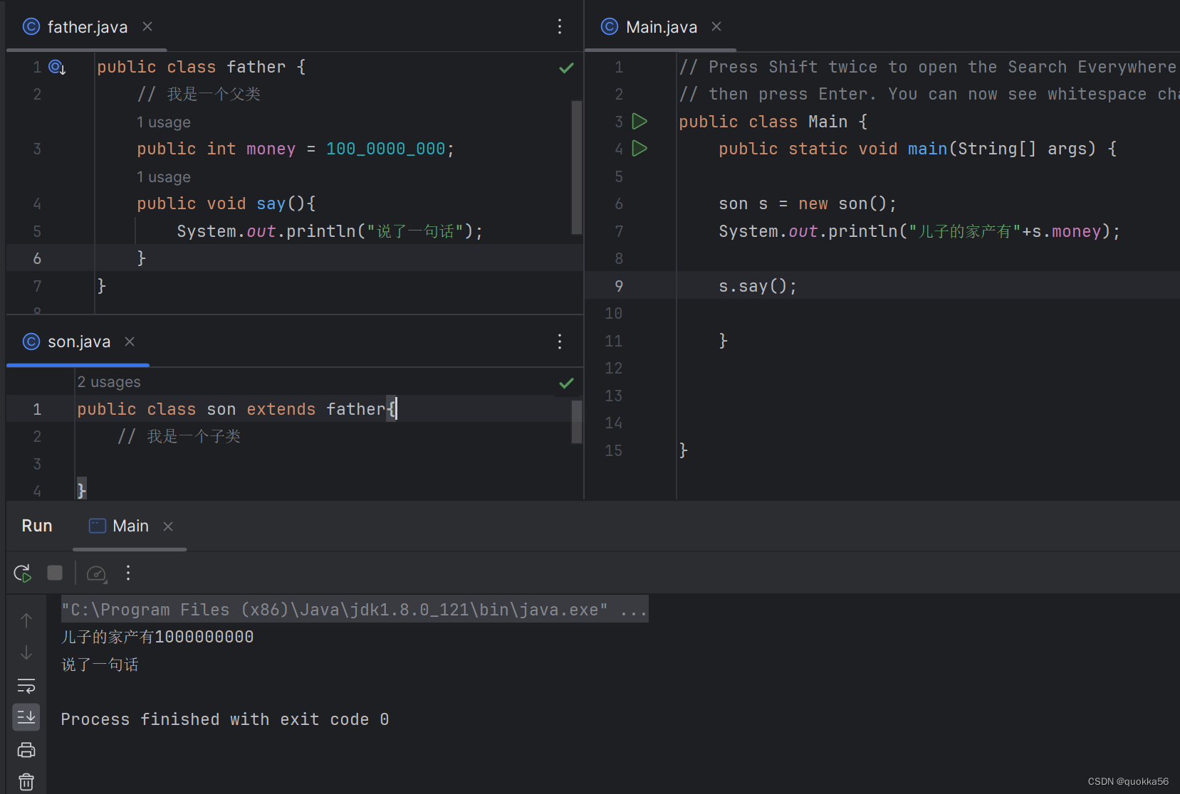The width and height of the screenshot is (1180, 794).
Task: Close the father.java tab
Action: (147, 26)
